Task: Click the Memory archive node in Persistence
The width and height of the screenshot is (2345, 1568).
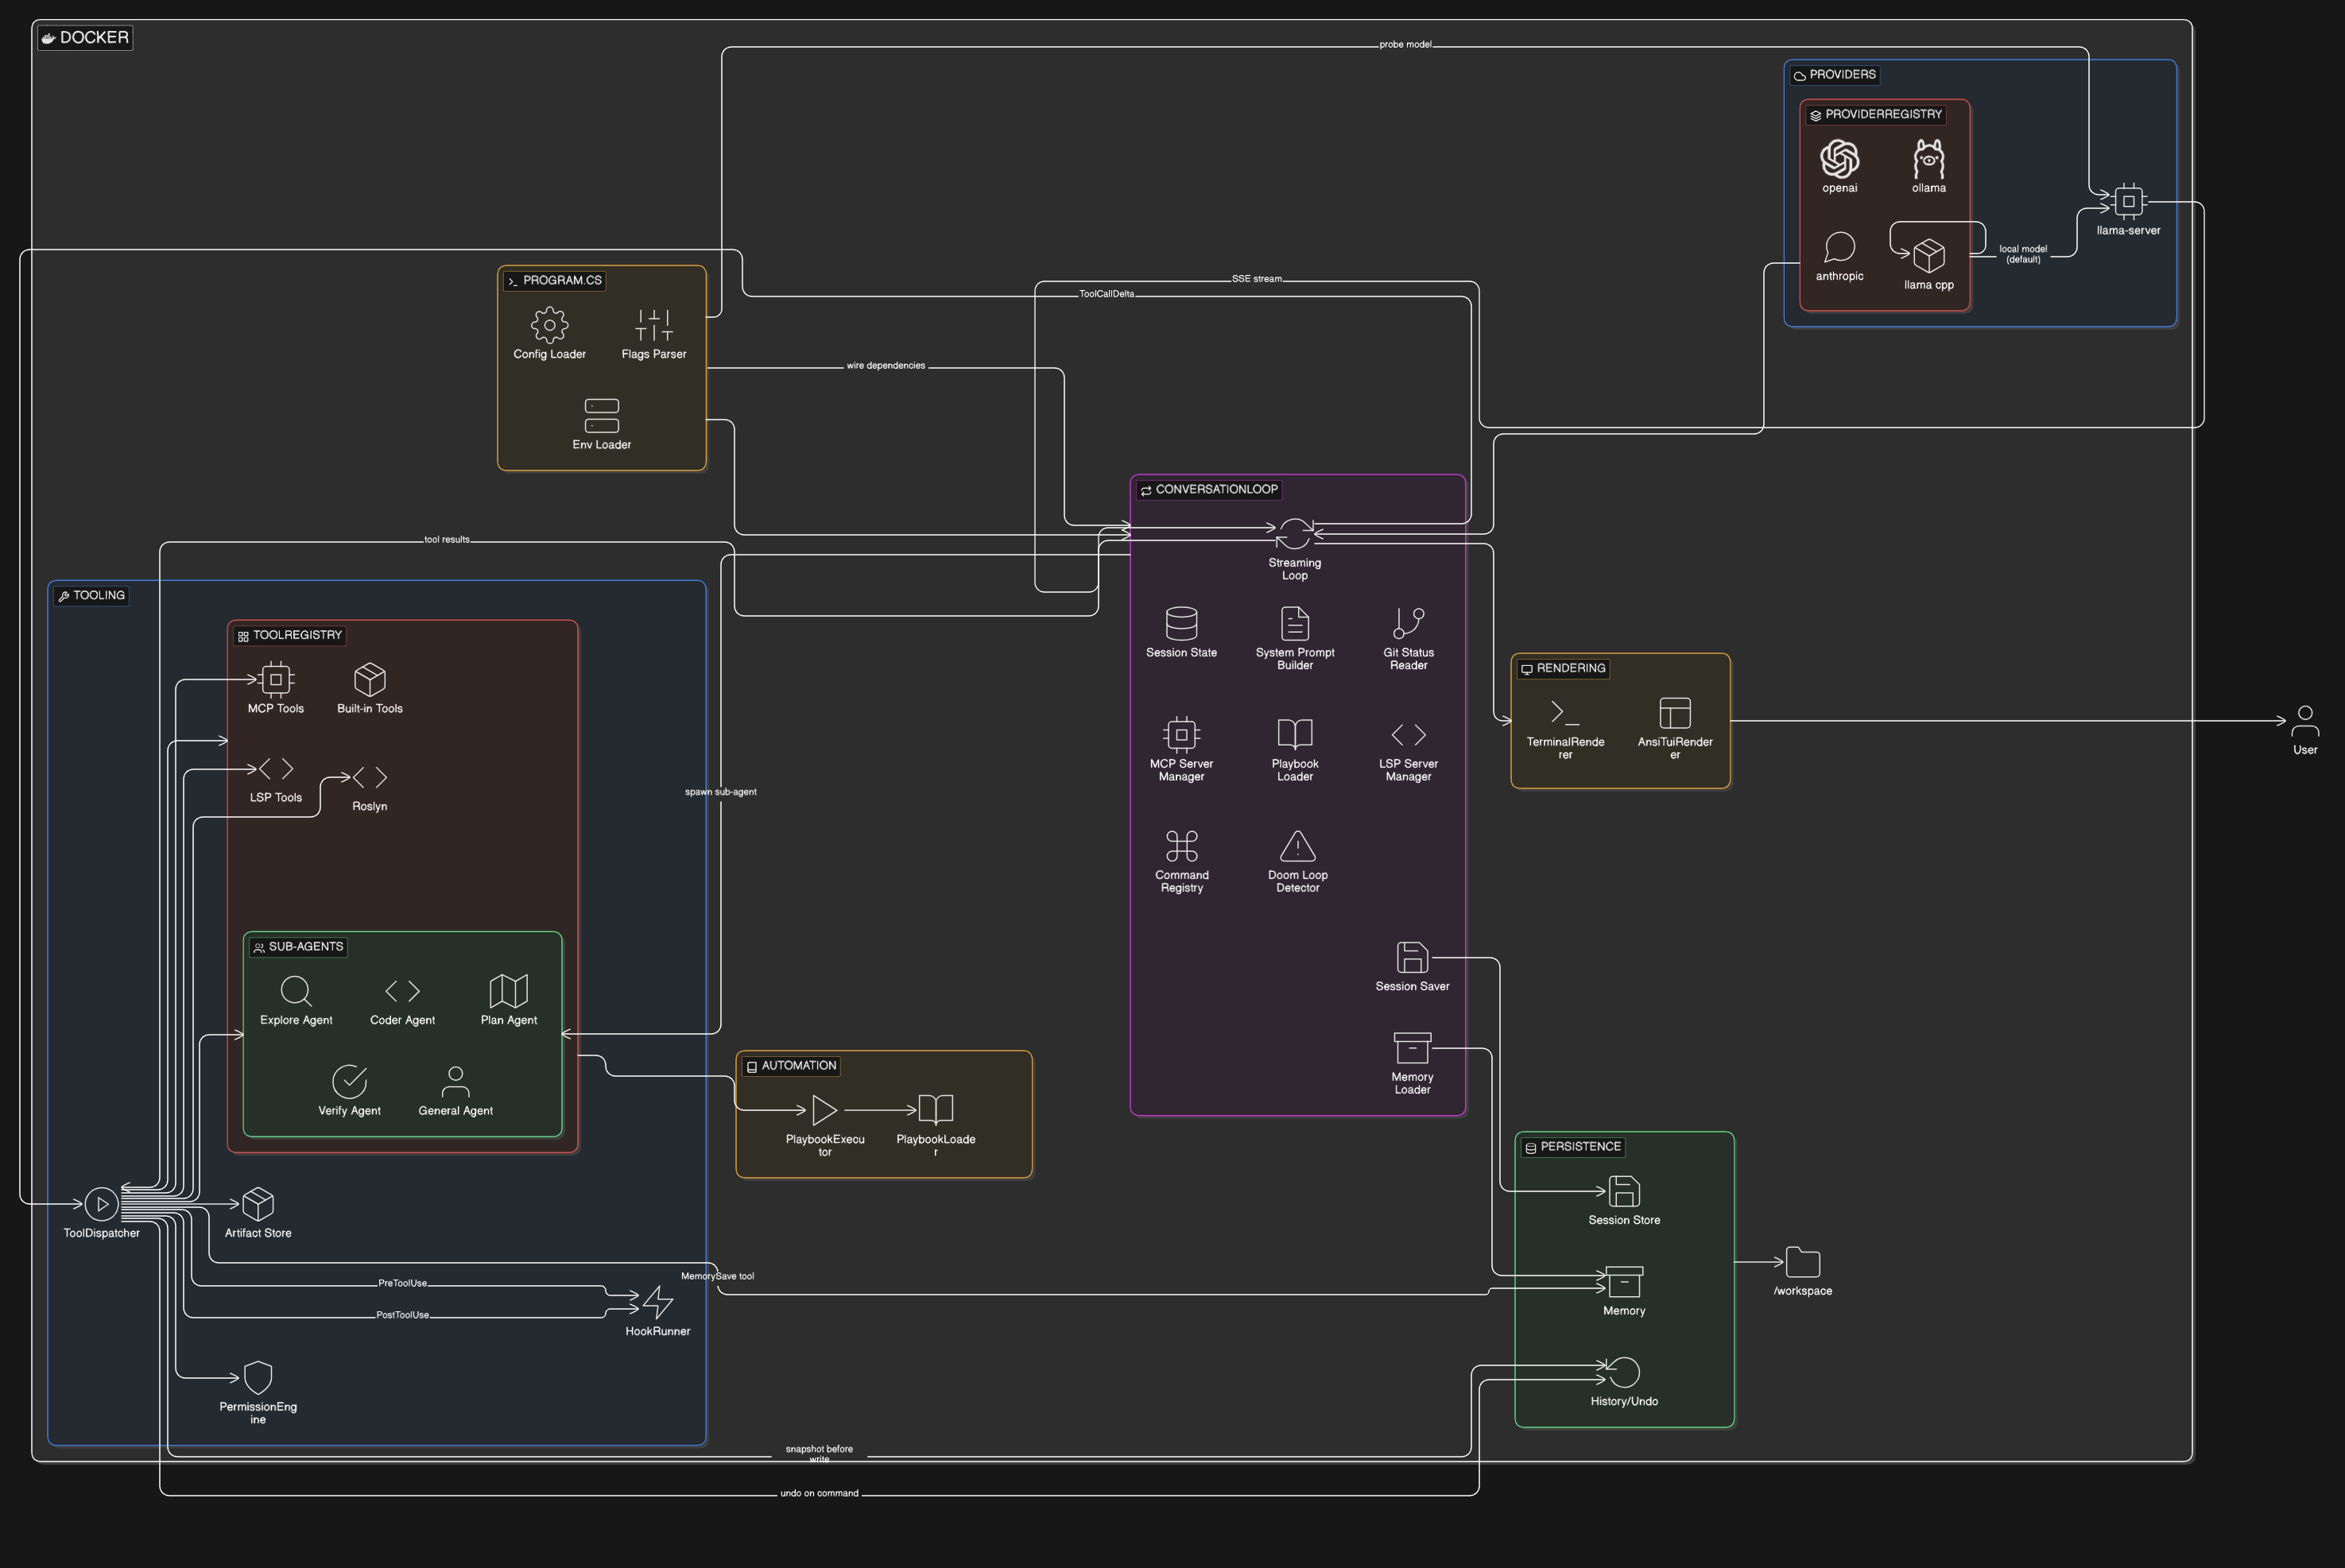Action: 1623,1282
